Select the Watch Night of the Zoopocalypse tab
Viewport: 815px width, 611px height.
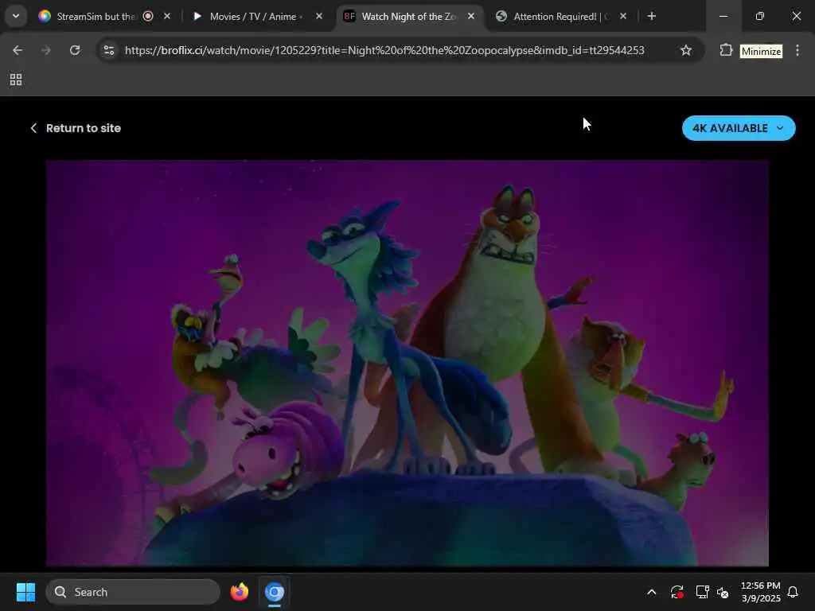[x=409, y=16]
